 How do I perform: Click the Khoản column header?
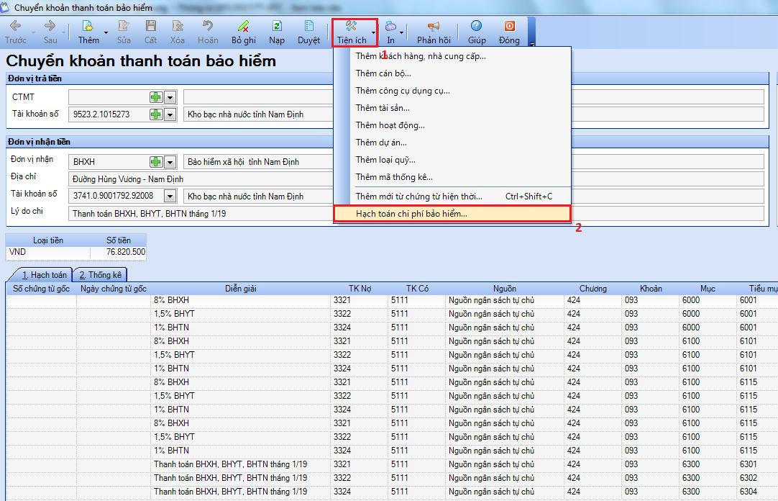click(651, 289)
